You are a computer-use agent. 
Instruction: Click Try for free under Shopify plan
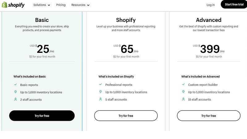coord(126,116)
